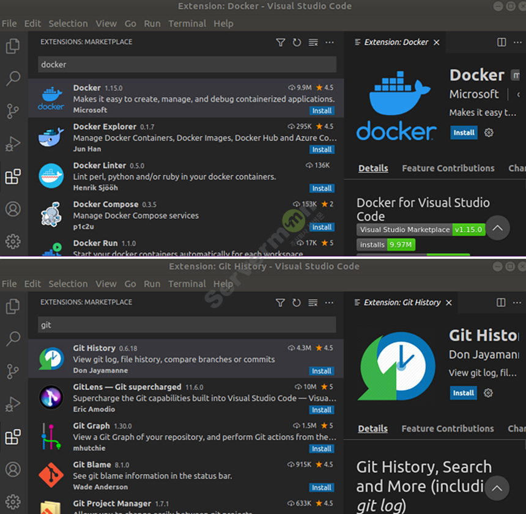Open editor more actions in bottom window
The height and width of the screenshot is (514, 526).
(517, 303)
